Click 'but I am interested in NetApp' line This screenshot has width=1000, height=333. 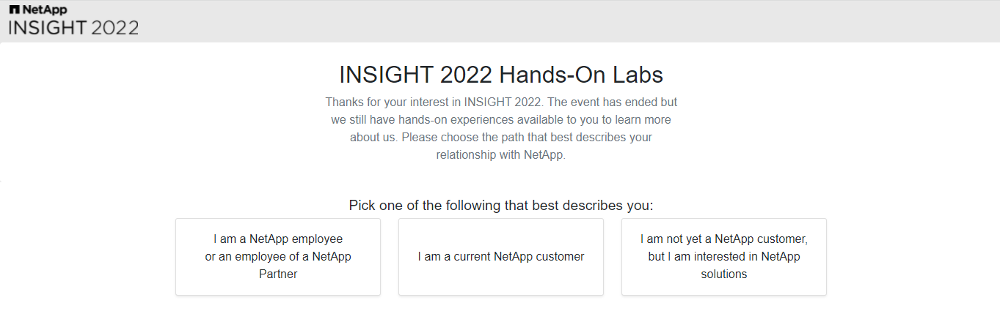724,257
